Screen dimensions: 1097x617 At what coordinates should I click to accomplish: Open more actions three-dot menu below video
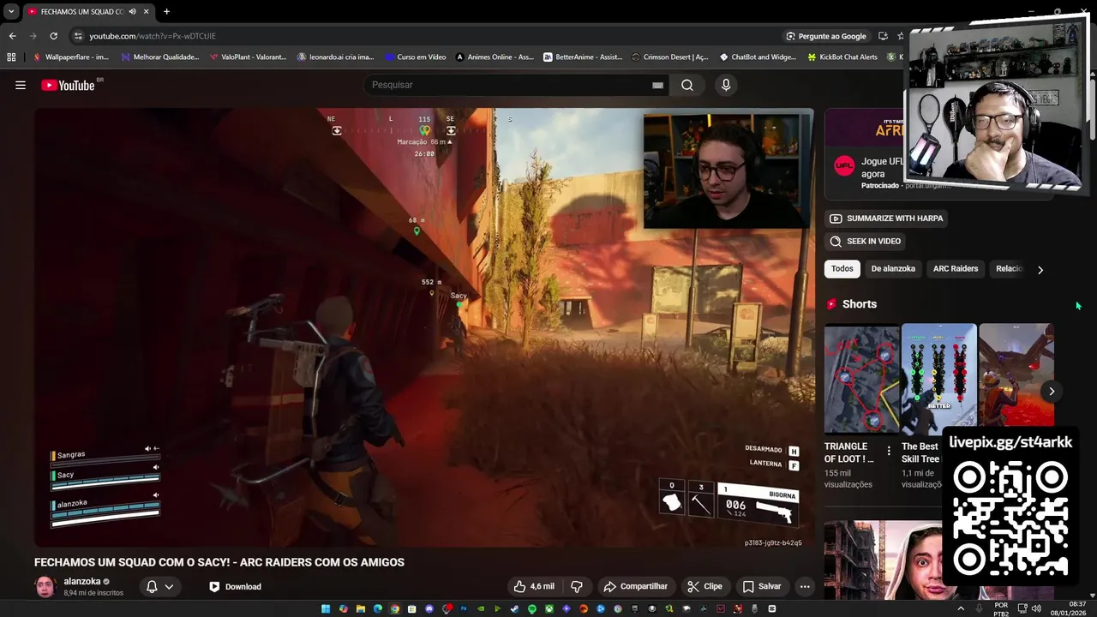pyautogui.click(x=804, y=586)
